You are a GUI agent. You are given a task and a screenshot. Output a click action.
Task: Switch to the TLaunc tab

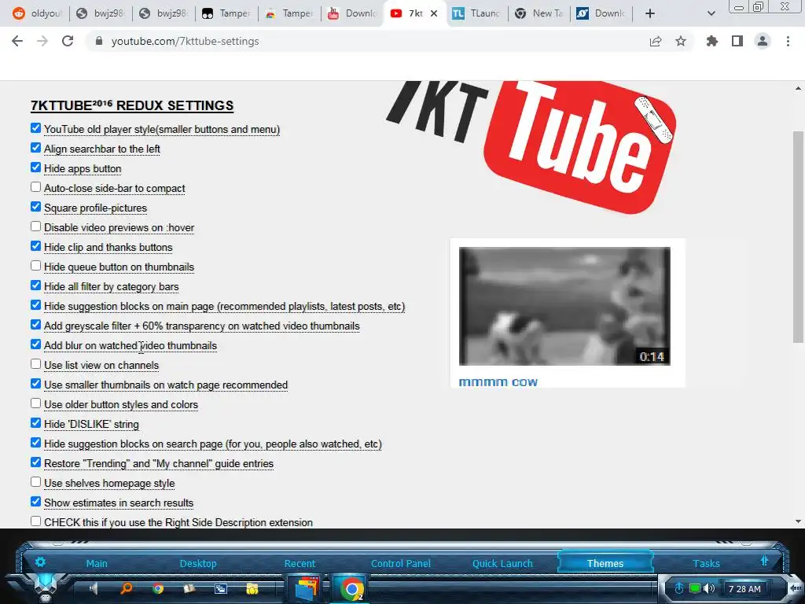click(476, 13)
